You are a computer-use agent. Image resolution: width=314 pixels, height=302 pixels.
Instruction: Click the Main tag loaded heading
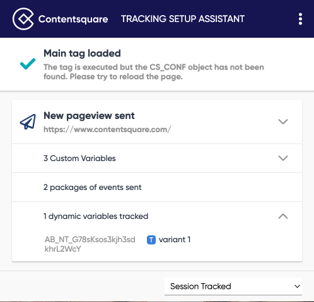(x=82, y=53)
